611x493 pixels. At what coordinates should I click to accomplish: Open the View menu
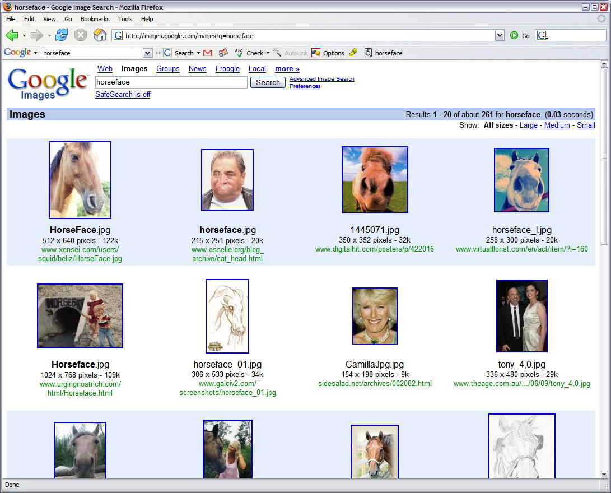point(49,19)
